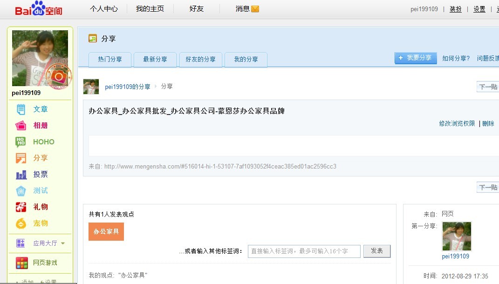The height and width of the screenshot is (284, 499).
Task: Click the 2012-08-29 17:35 timestamp
Action: (465, 276)
